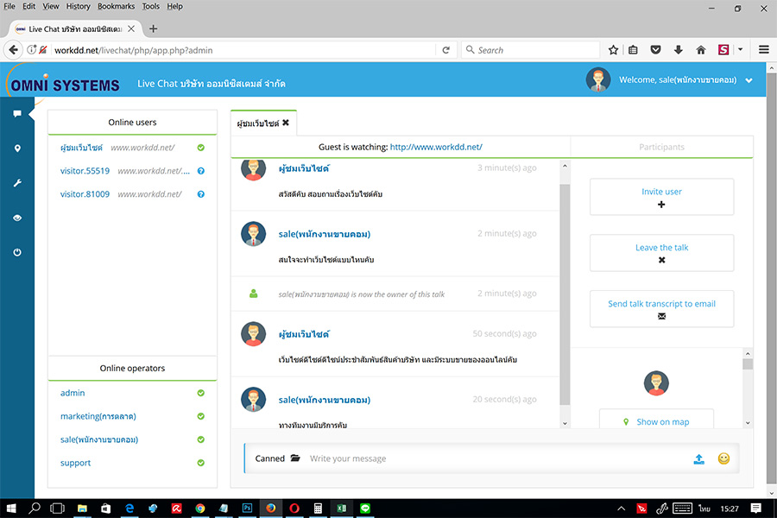Open the Firefox hamburger menu
Image resolution: width=777 pixels, height=518 pixels.
click(764, 49)
